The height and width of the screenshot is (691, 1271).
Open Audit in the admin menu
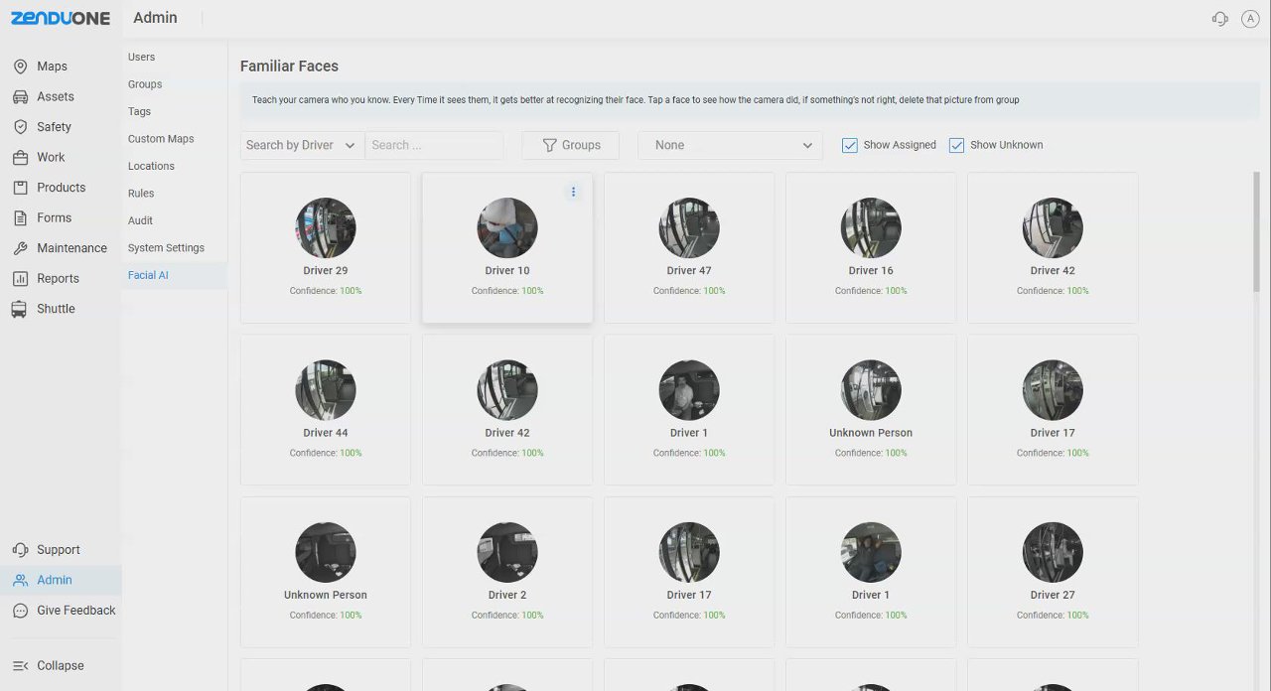coord(140,220)
